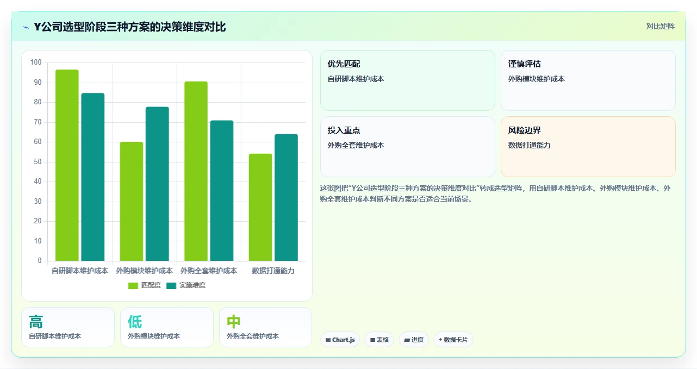Open the 风险边界 matrix card
The width and height of the screenshot is (697, 369).
[588, 147]
